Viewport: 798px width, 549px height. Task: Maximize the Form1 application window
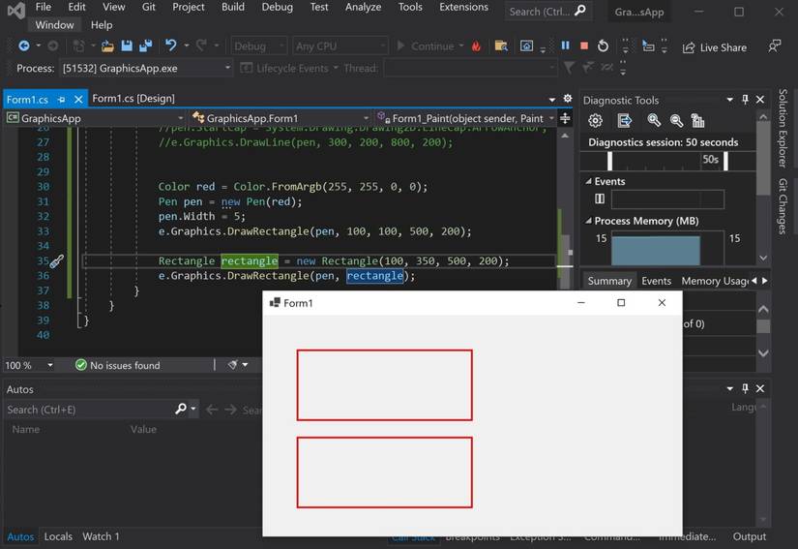click(x=621, y=302)
